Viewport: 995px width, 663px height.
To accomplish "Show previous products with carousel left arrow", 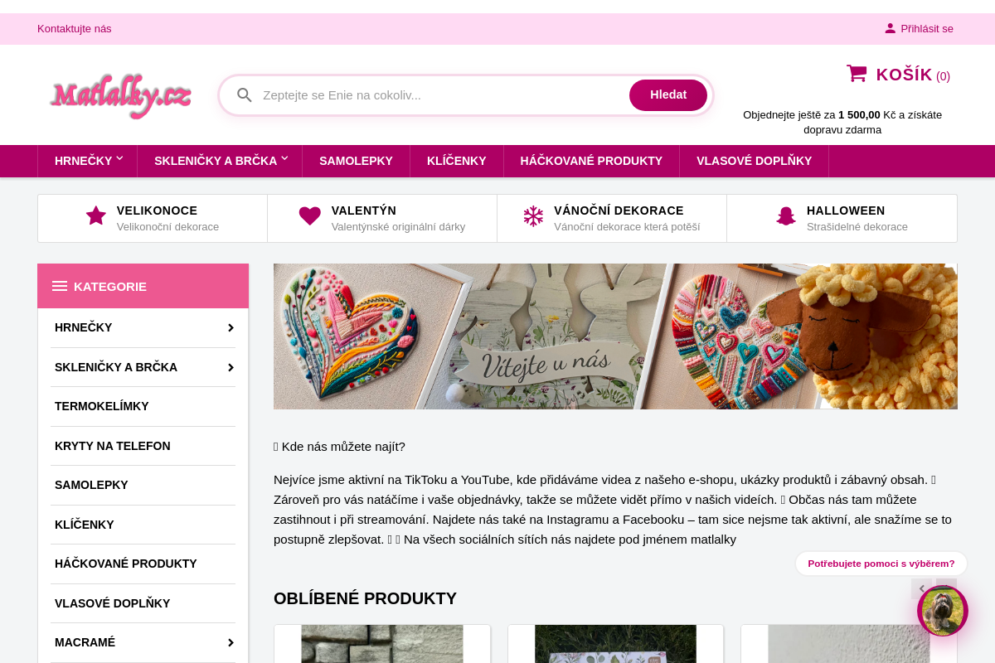I will pyautogui.click(x=922, y=589).
